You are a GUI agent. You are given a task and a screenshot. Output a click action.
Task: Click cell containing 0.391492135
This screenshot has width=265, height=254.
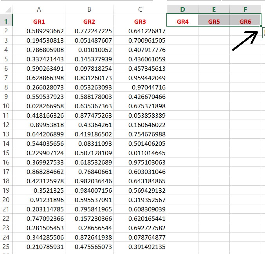click(x=140, y=247)
